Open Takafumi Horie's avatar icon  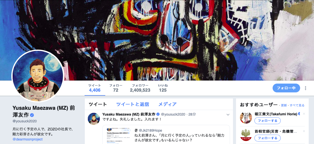(x=246, y=118)
